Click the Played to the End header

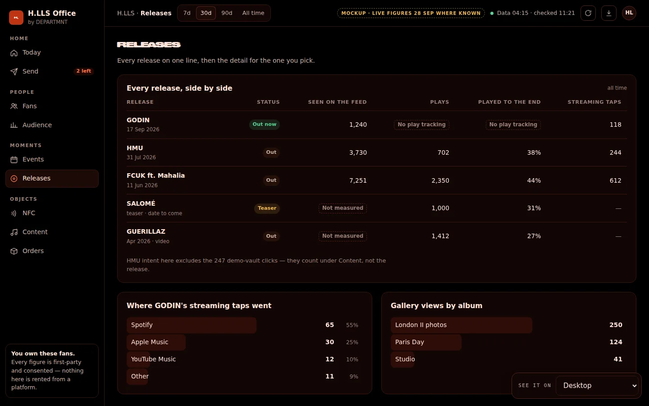509,102
